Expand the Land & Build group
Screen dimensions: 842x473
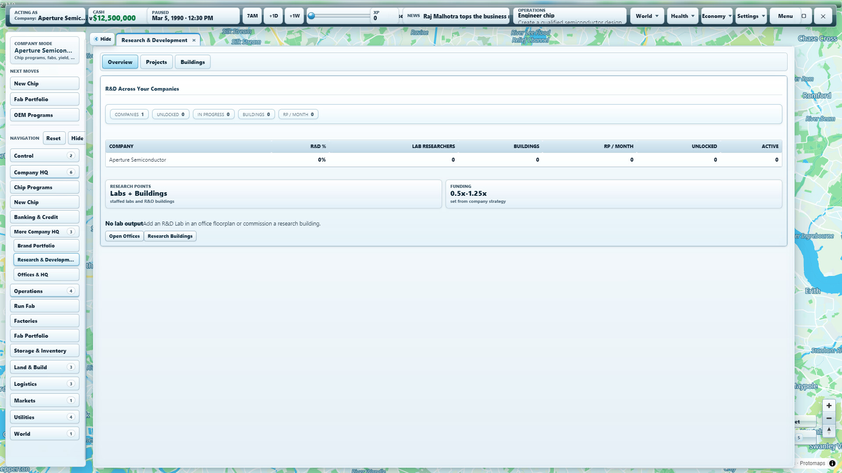pyautogui.click(x=44, y=367)
